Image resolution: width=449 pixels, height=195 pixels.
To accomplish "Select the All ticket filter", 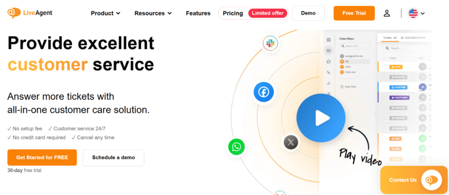I will coord(354,61).
